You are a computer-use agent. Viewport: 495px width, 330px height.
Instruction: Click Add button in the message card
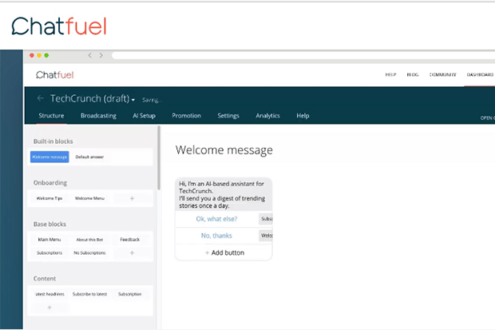(224, 252)
